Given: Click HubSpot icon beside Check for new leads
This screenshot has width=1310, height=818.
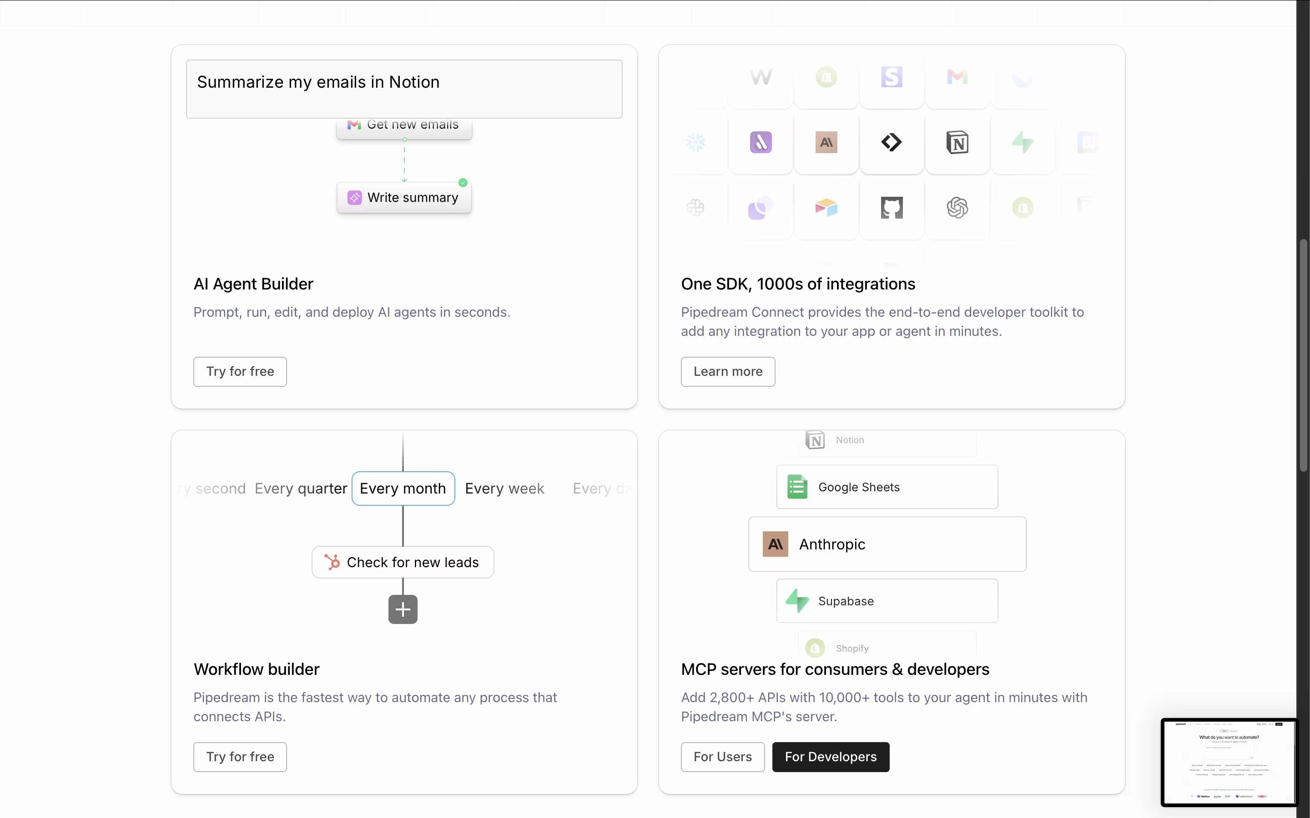Looking at the screenshot, I should [332, 562].
